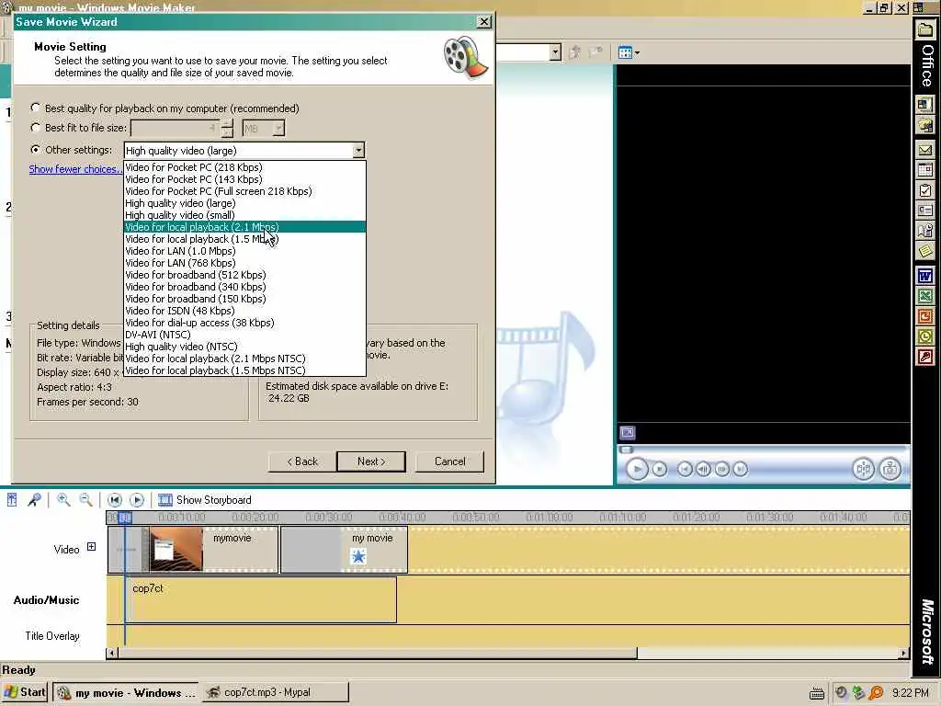Select Best fit to file size radio button

pyautogui.click(x=36, y=127)
